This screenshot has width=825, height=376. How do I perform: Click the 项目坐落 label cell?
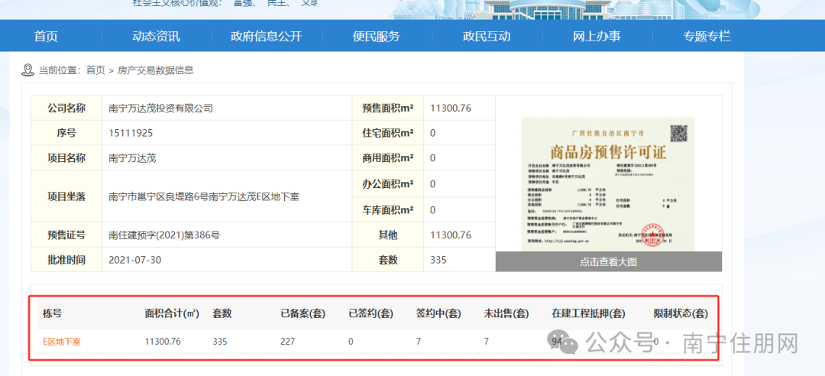[x=66, y=197]
